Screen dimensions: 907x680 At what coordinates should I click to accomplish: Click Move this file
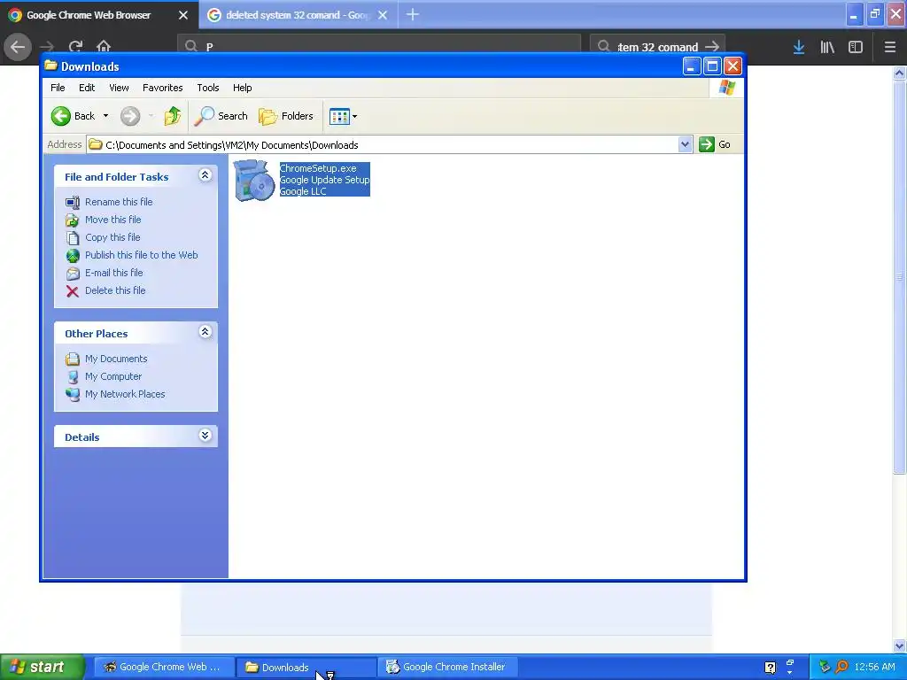112,220
